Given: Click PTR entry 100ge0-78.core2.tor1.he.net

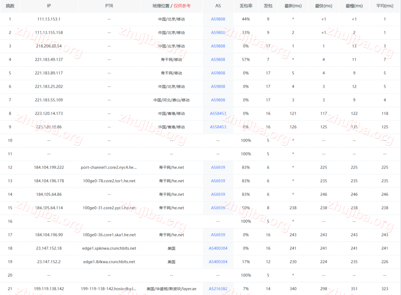Looking at the screenshot, I should (109, 181).
